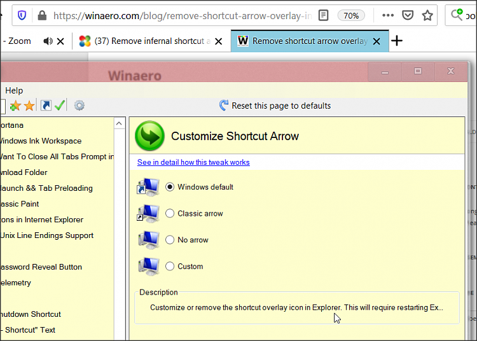
Task: Click the 70% zoom level indicator
Action: [x=351, y=15]
